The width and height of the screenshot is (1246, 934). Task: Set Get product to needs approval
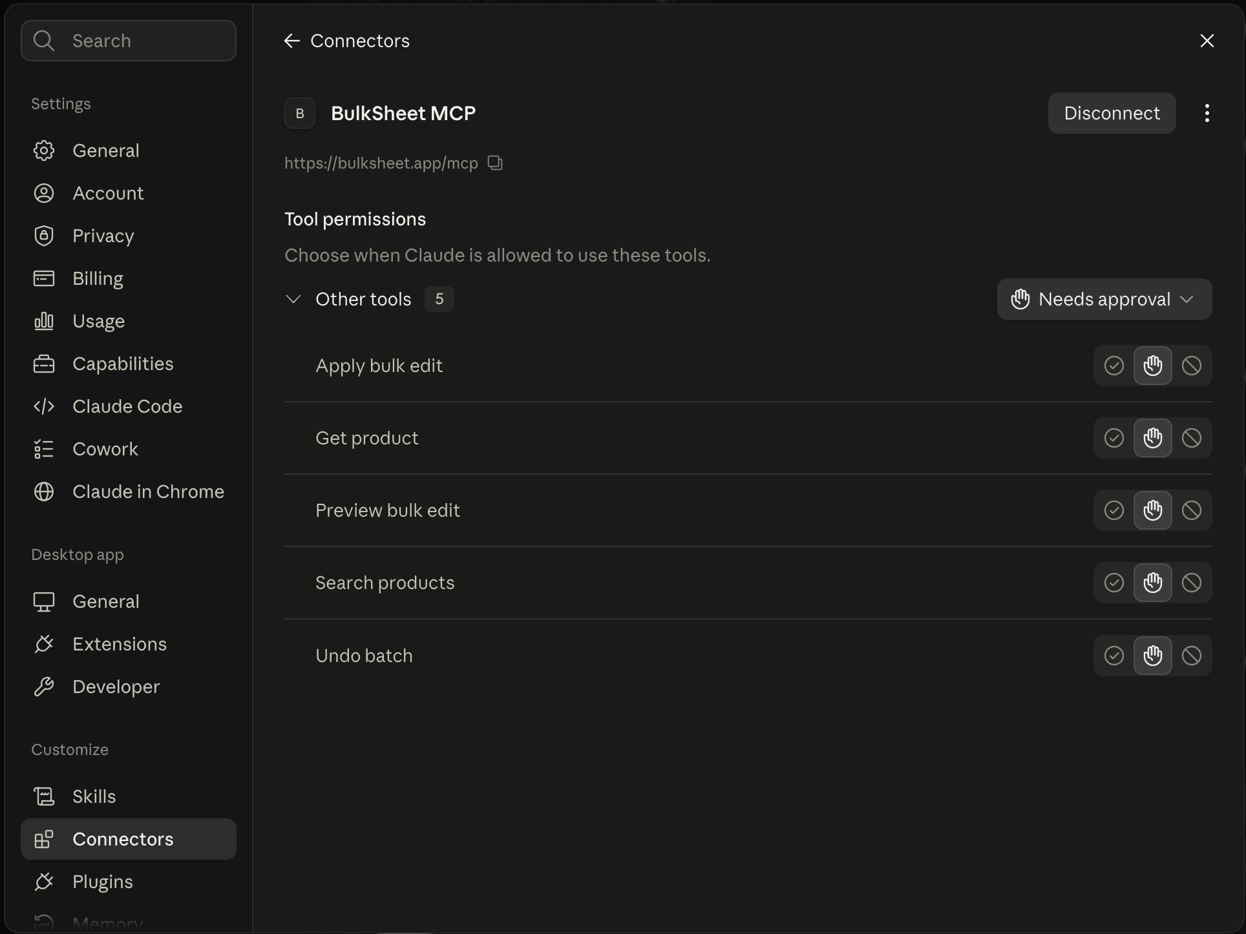(x=1152, y=438)
